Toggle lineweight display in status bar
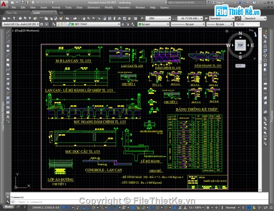The height and width of the screenshot is (211, 274). (124, 208)
